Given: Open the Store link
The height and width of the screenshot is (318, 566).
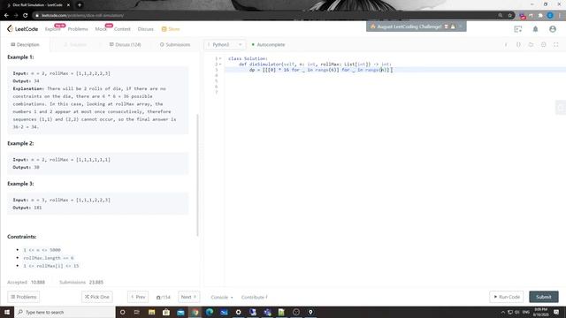Looking at the screenshot, I should coord(171,29).
